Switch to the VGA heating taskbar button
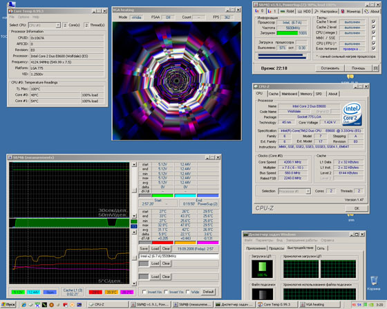This screenshot has height=309, width=387. (x=319, y=305)
